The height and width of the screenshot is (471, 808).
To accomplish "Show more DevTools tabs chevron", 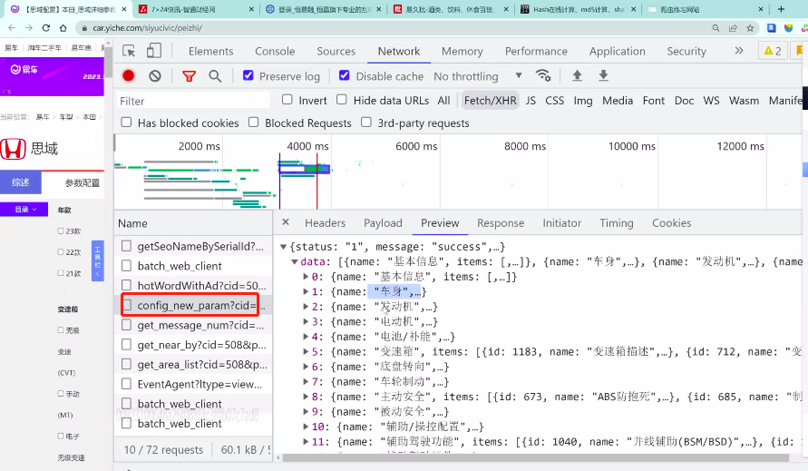I will click(739, 51).
